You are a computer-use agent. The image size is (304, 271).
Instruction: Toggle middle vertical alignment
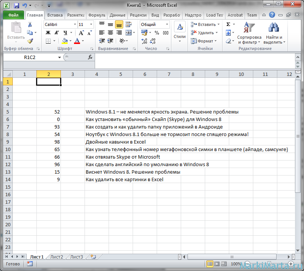(110, 24)
